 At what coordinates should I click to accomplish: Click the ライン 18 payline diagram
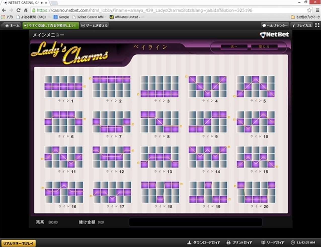coord(160,192)
